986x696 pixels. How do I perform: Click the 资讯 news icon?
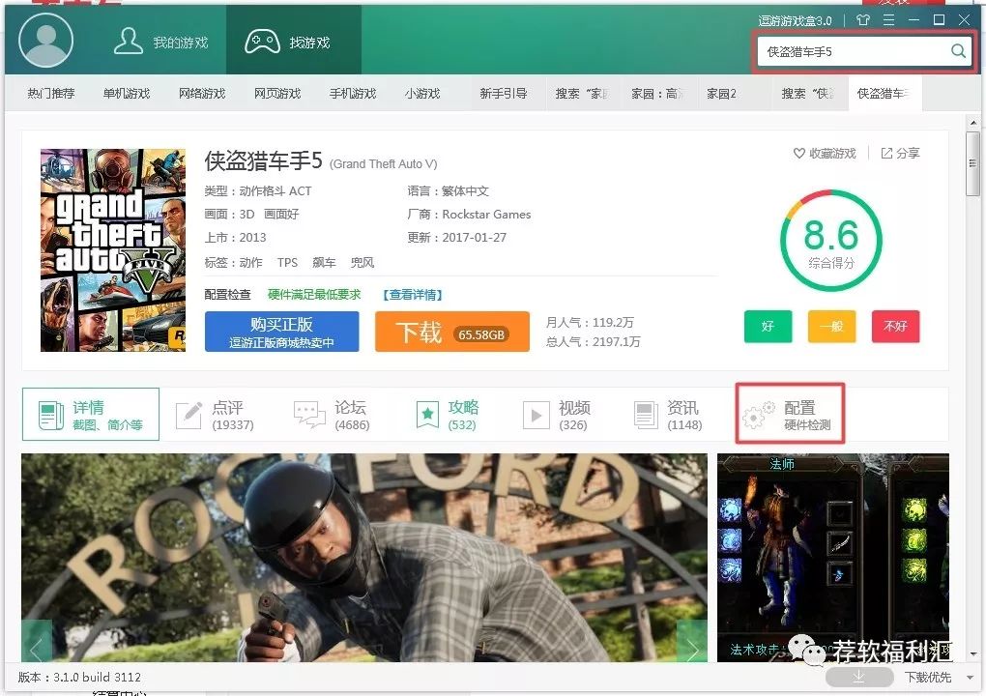(646, 414)
